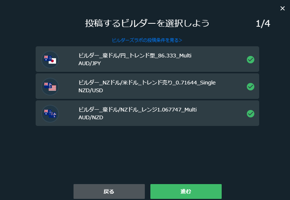Click the Japanese flag in first row icon
This screenshot has height=200, width=290.
point(52,61)
